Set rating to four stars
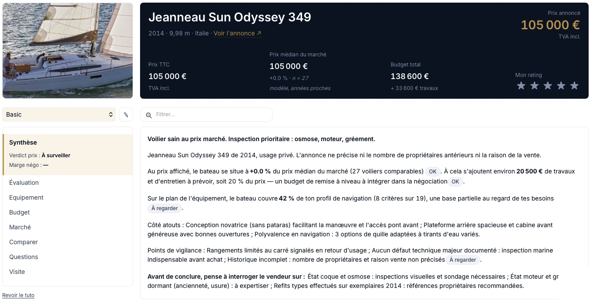This screenshot has width=593, height=301. click(561, 86)
